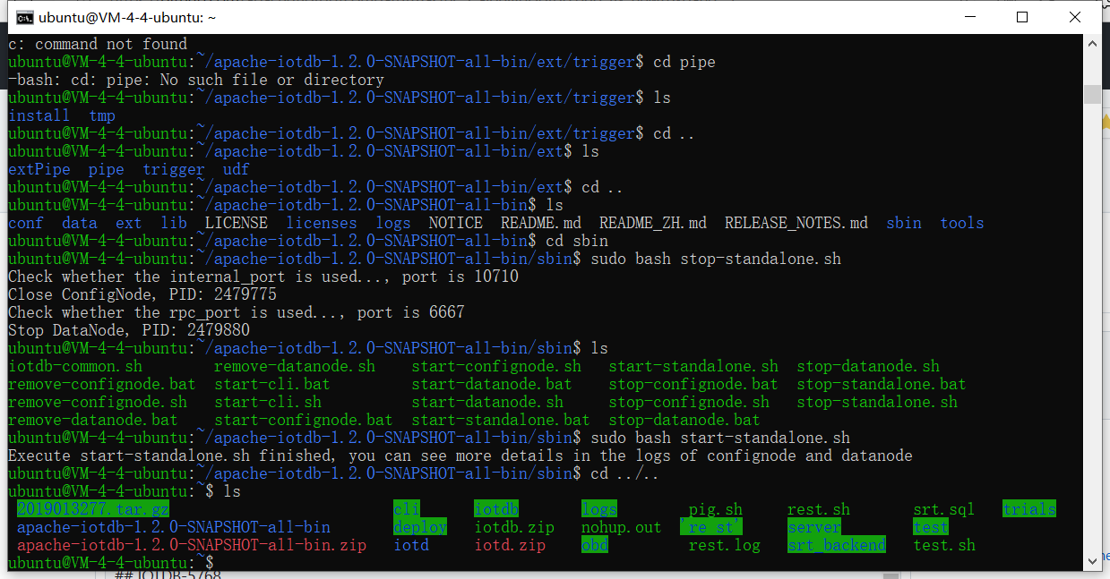
Task: Click the start-datanode.bat file name
Action: pyautogui.click(x=492, y=384)
